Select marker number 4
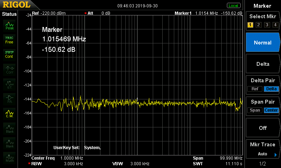 click(x=275, y=25)
